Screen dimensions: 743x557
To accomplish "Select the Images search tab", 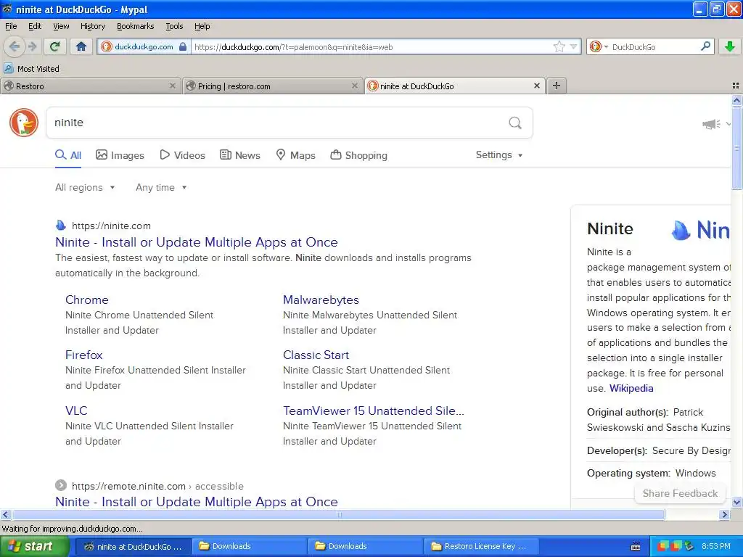I will [x=120, y=155].
